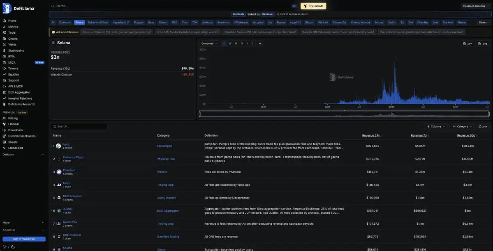
Task: Open the Stablecoins sidebar item
Action: point(16,50)
